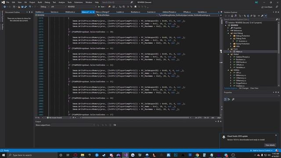Click the Output panel toggle word wrap icon
This screenshot has height=158, width=281.
click(115, 125)
